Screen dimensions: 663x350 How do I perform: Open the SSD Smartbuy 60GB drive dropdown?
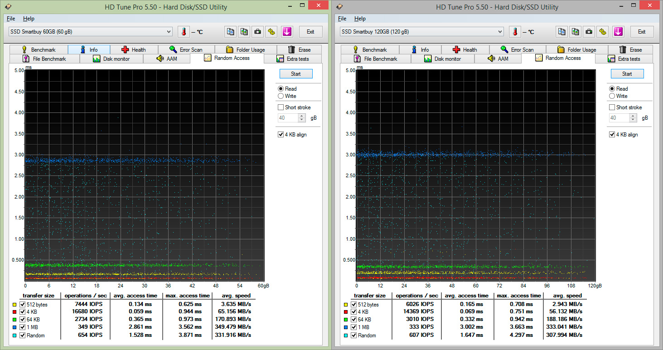point(169,32)
